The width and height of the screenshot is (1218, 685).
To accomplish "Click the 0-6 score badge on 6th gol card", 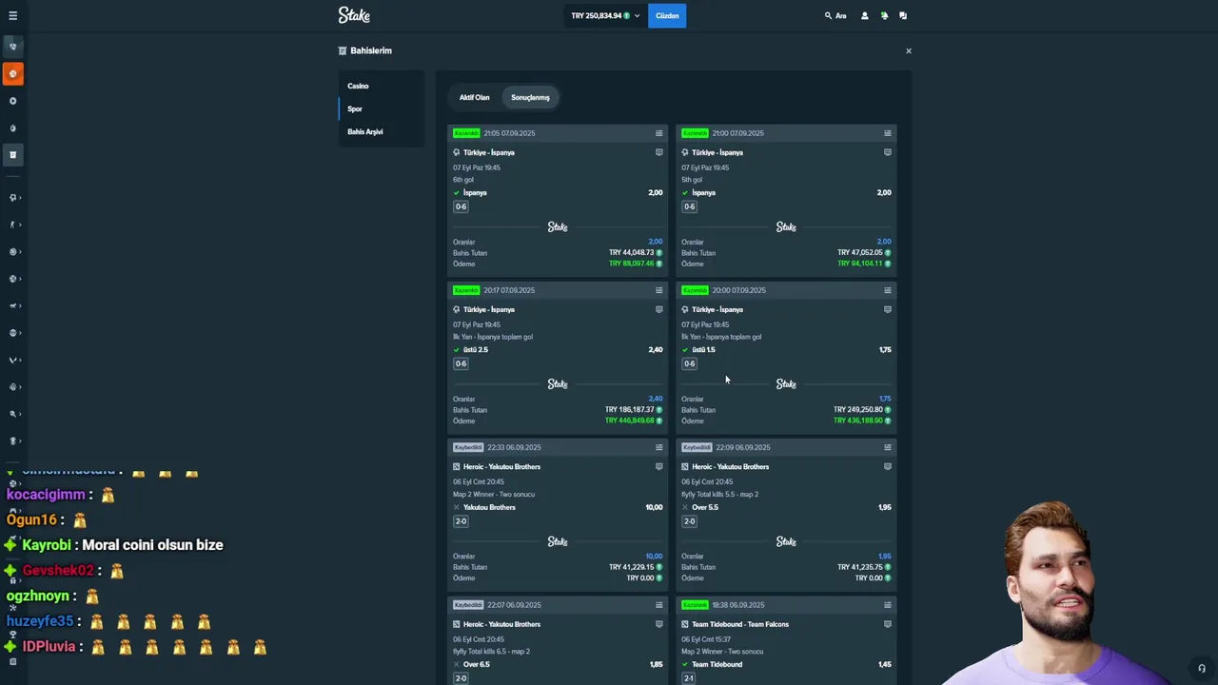I will click(461, 206).
